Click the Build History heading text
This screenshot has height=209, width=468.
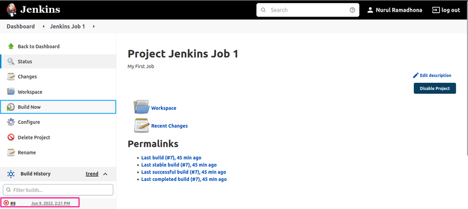36,174
